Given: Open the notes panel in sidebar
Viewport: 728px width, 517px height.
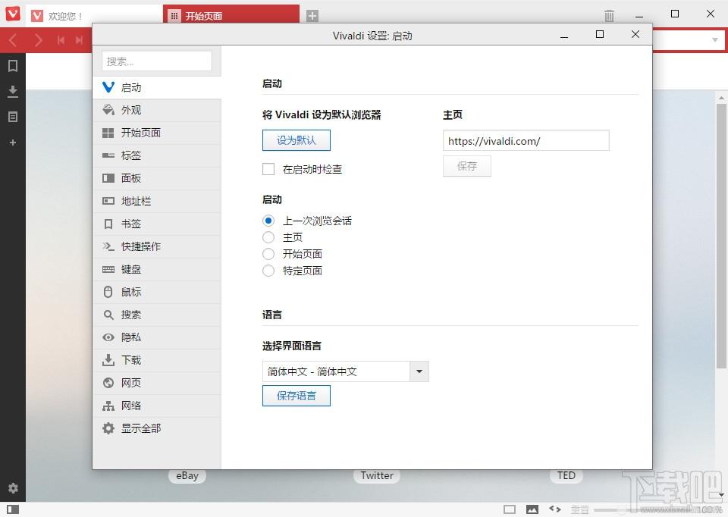Looking at the screenshot, I should pos(13,117).
